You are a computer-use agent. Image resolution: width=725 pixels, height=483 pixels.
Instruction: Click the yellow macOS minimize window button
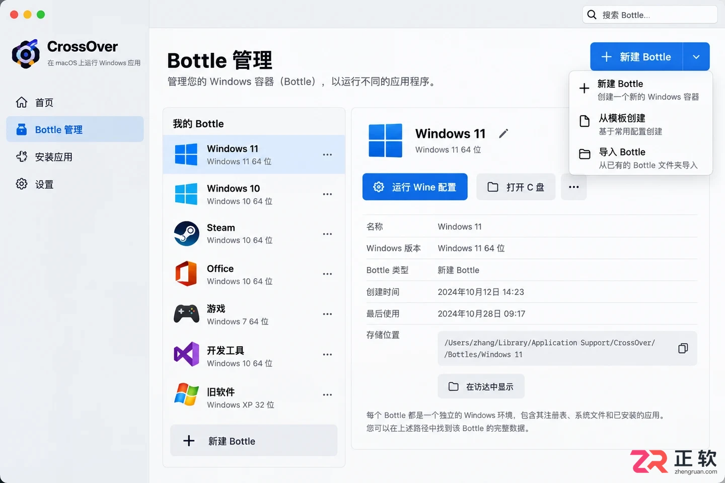(x=27, y=15)
